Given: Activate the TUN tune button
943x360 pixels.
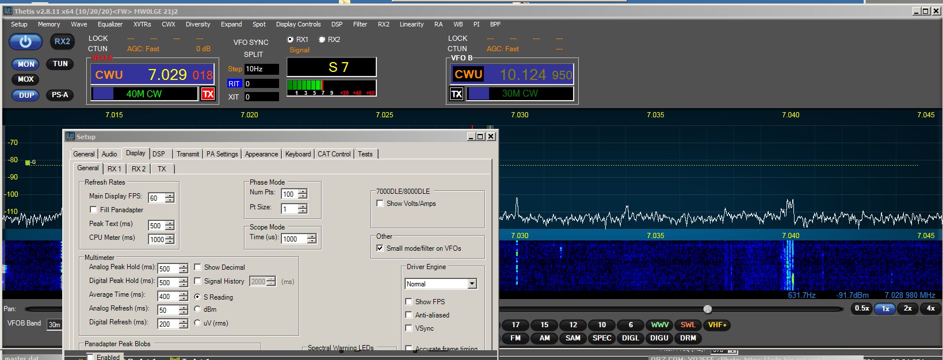Looking at the screenshot, I should (60, 64).
